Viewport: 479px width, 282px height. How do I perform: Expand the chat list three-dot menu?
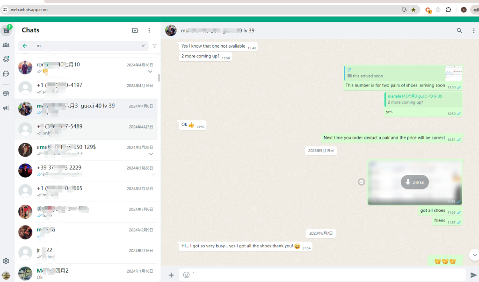pos(149,30)
